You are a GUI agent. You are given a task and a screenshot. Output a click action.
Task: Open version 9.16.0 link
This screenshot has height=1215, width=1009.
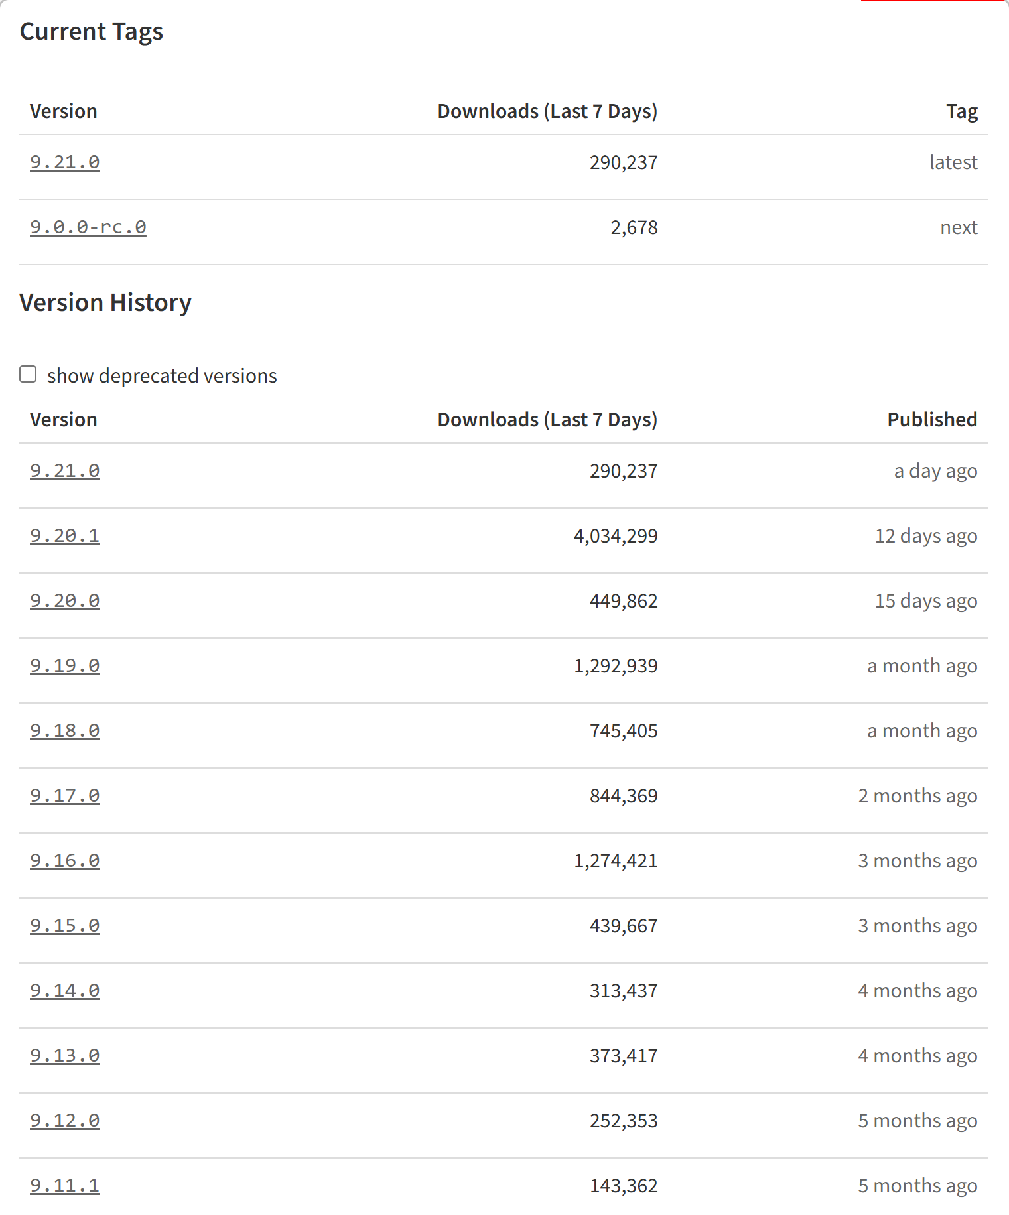[x=65, y=861]
